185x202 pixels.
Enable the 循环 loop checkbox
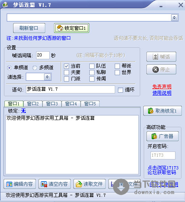pyautogui.click(x=120, y=90)
